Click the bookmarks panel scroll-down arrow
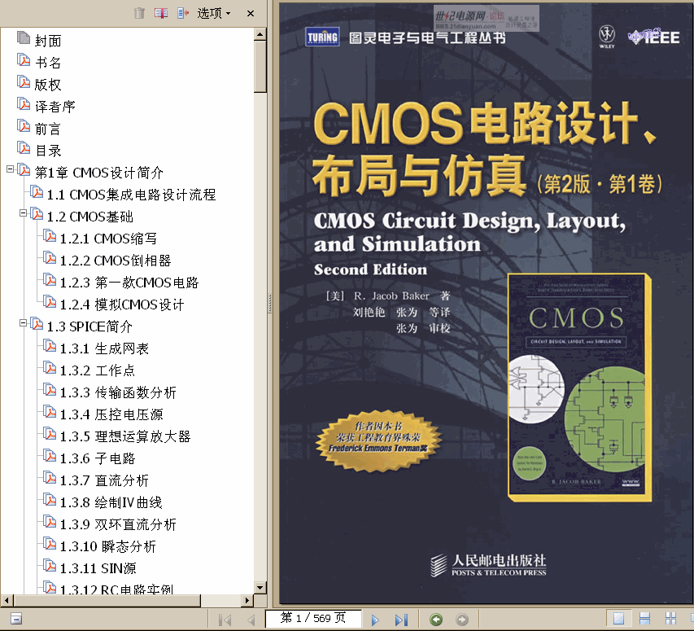 point(260,588)
